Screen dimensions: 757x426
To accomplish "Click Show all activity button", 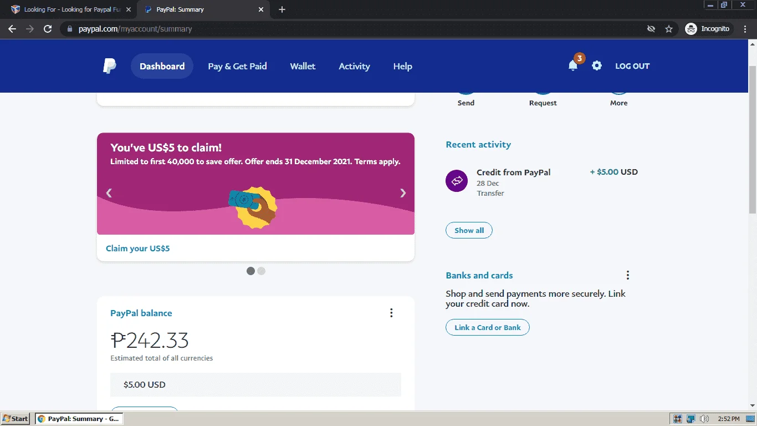I will (x=469, y=230).
